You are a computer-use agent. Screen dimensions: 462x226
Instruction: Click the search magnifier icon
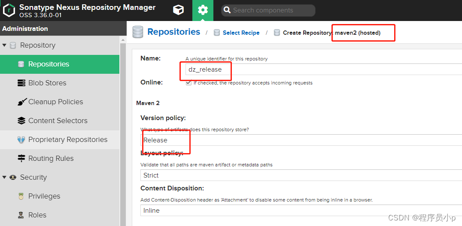click(x=227, y=10)
